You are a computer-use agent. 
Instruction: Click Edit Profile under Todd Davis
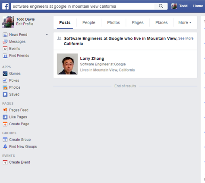click(x=25, y=24)
